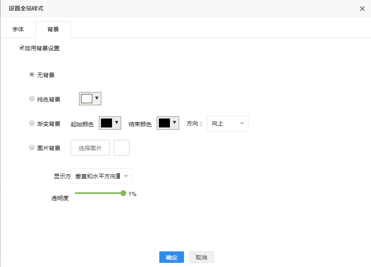
Task: Choose the 纯色背景 radio option
Action: click(32, 99)
